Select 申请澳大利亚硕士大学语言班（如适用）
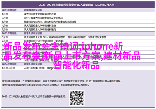Viewport: 156px width, 109px height. [44, 41]
